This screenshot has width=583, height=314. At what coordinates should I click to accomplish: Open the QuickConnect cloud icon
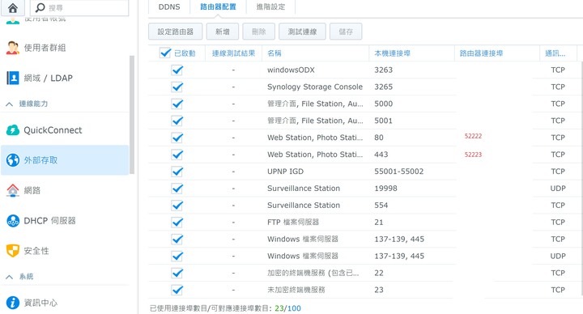(x=13, y=130)
